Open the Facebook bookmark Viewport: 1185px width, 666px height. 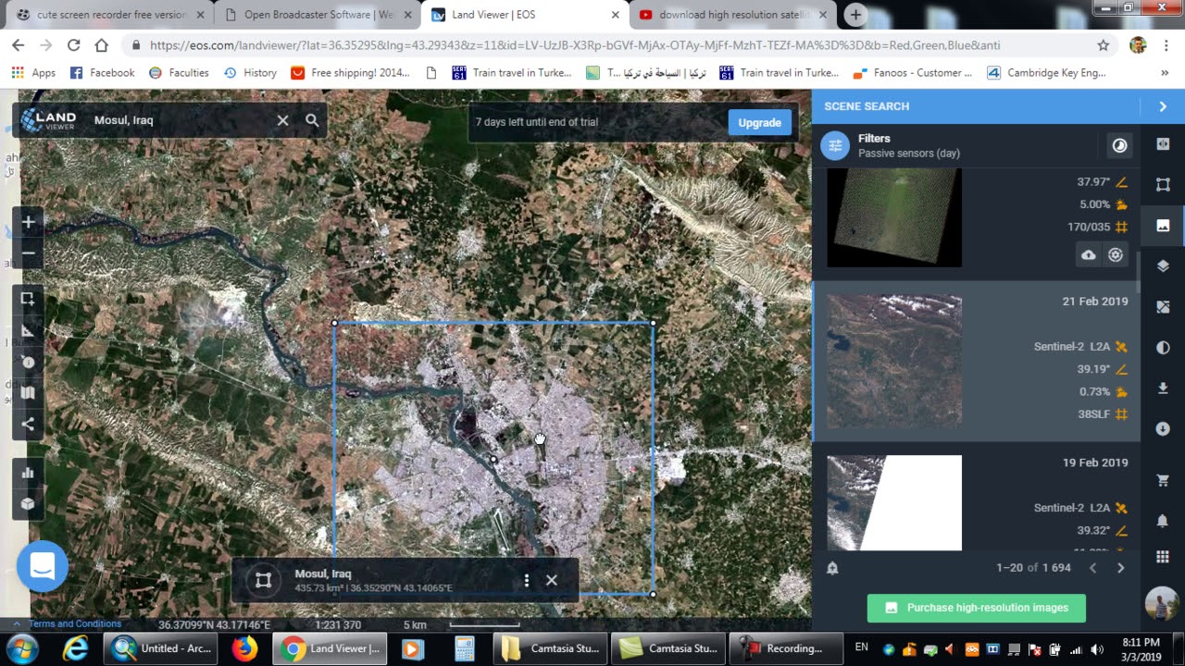click(103, 72)
